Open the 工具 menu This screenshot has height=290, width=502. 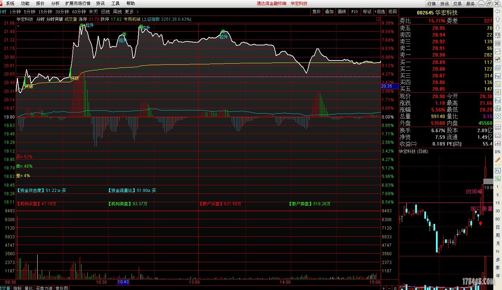(x=115, y=4)
